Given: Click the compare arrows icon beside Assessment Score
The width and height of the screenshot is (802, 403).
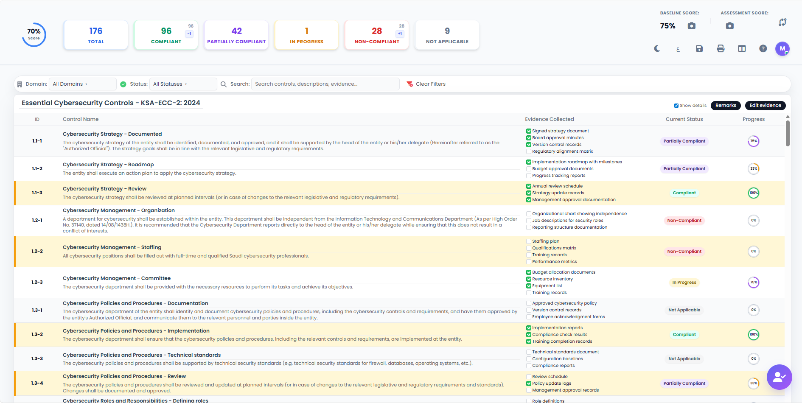Looking at the screenshot, I should pos(782,22).
